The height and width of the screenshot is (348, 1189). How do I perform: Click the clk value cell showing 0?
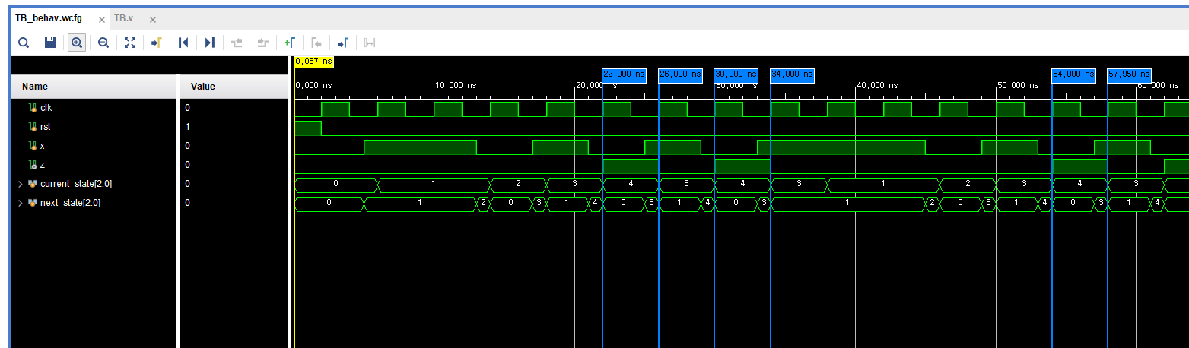234,108
